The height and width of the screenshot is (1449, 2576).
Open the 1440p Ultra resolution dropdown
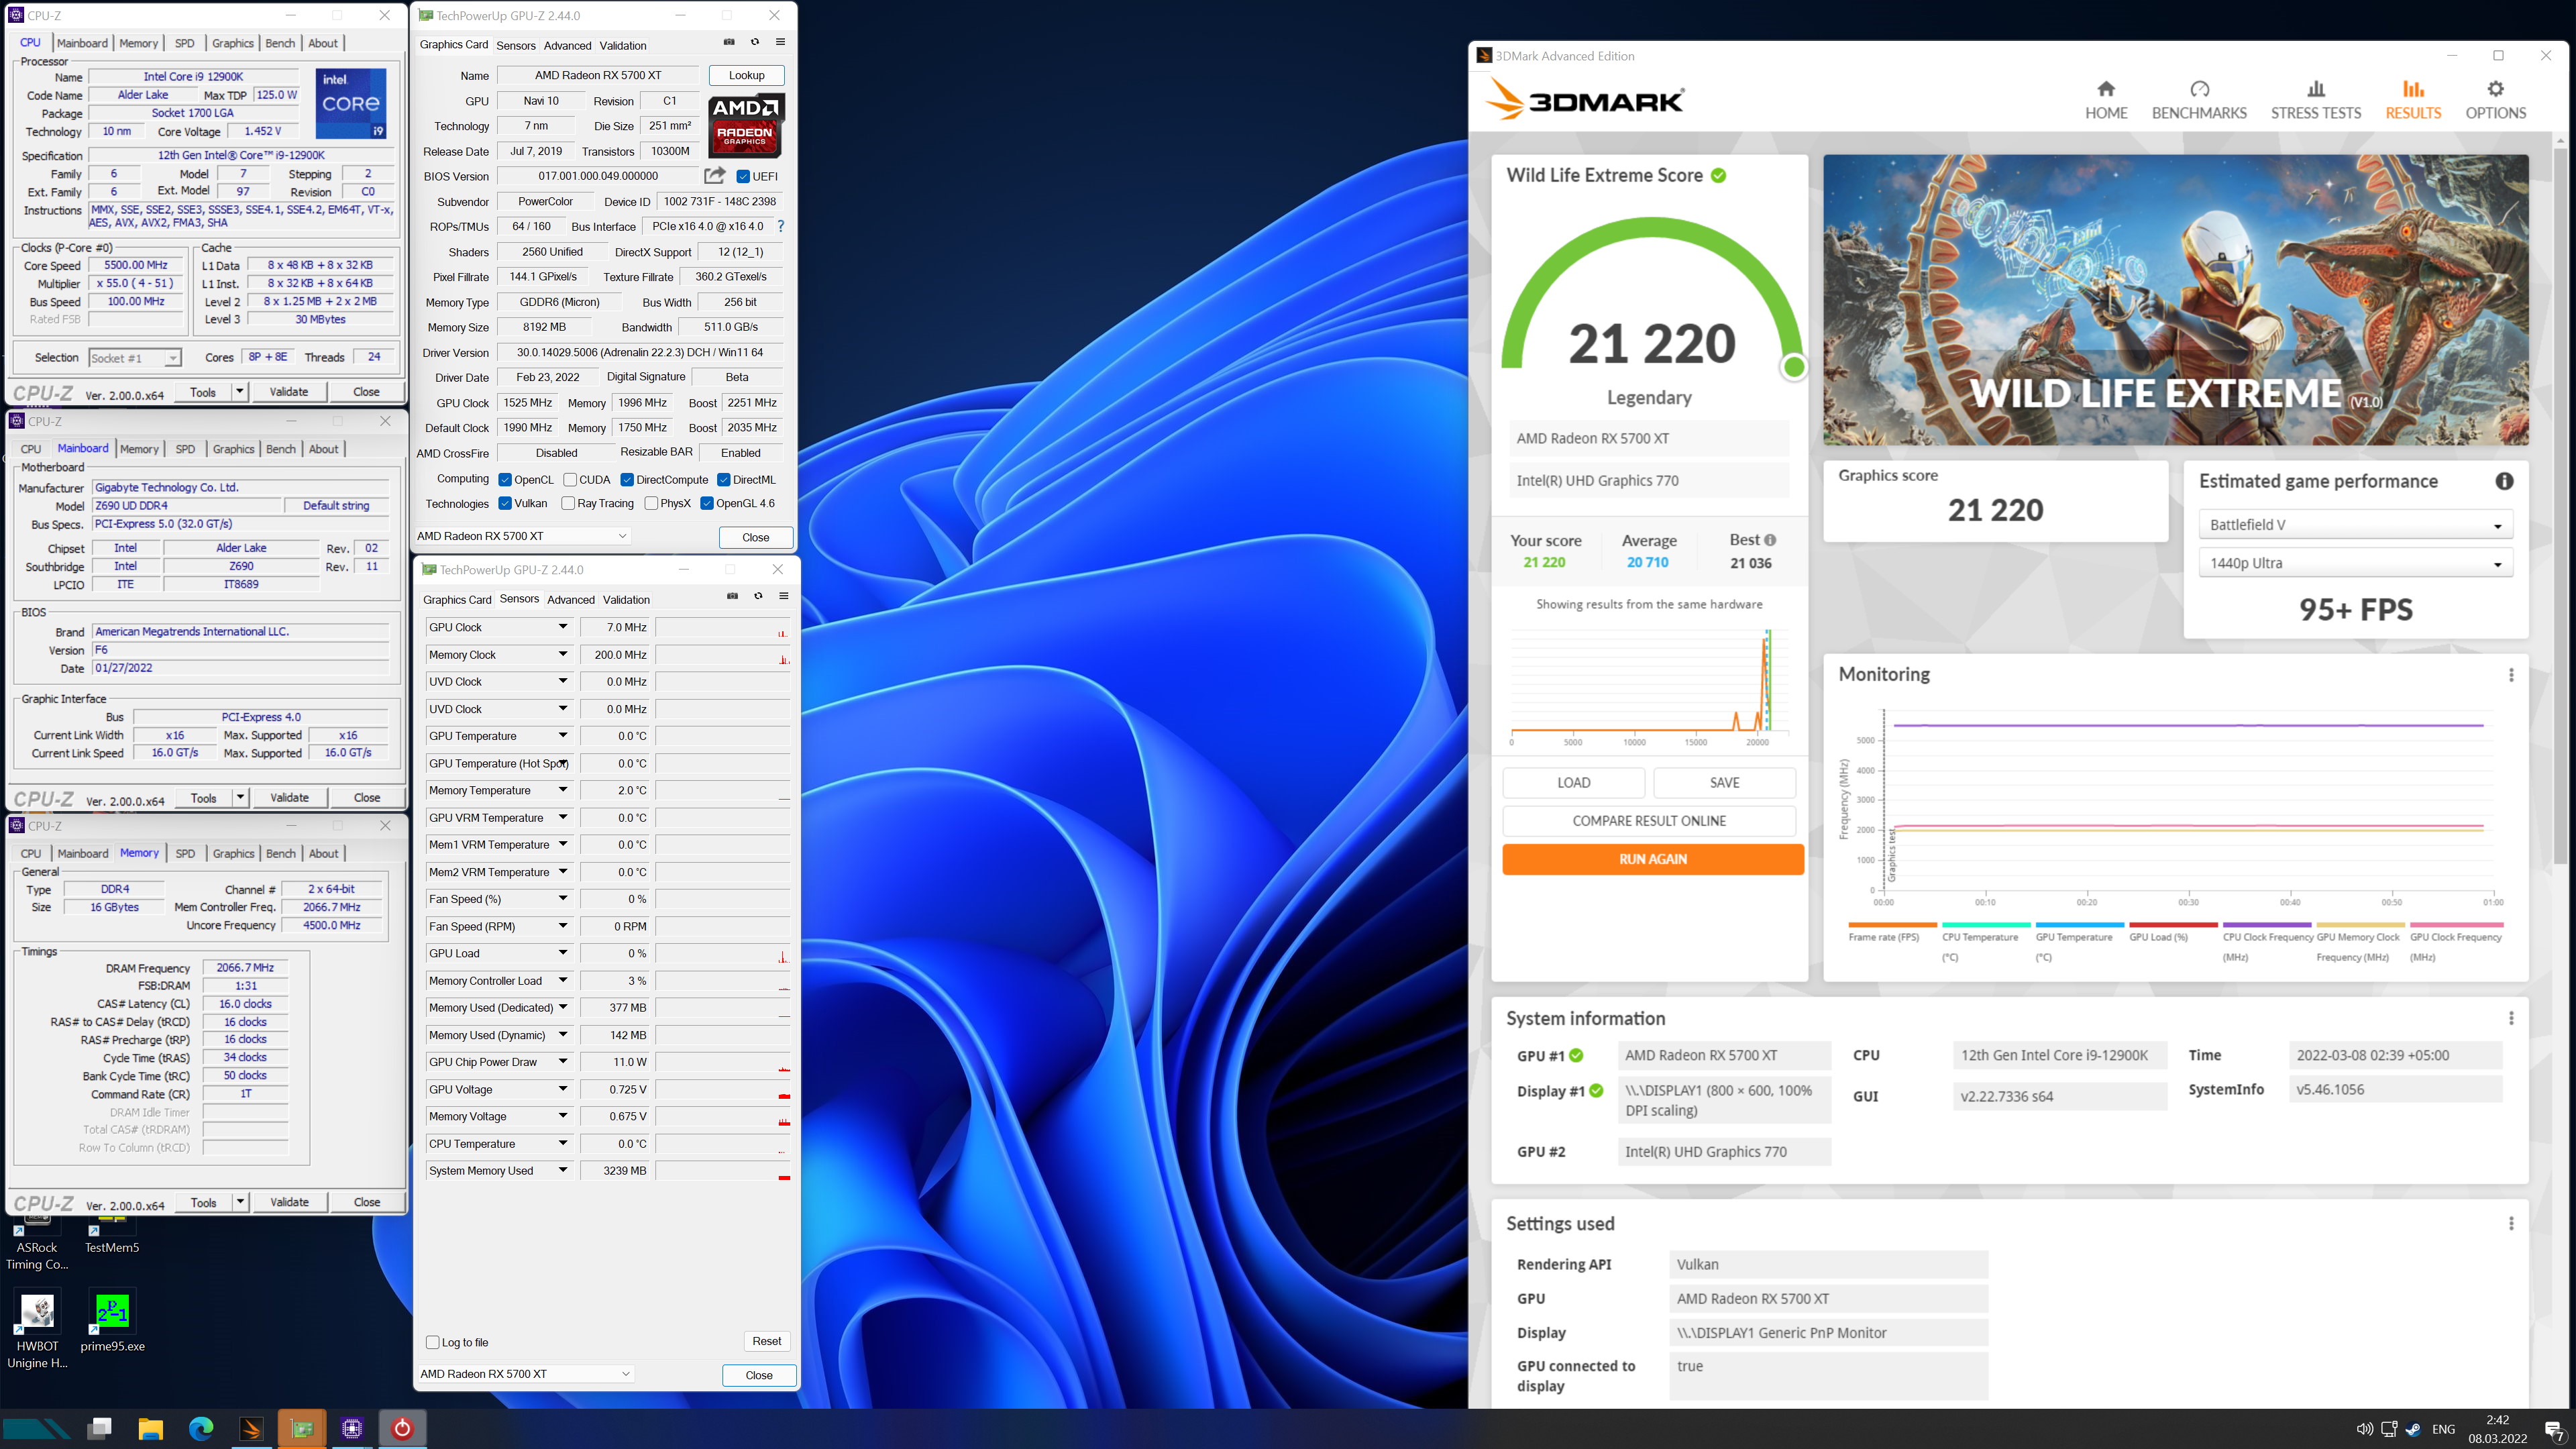pyautogui.click(x=2355, y=563)
